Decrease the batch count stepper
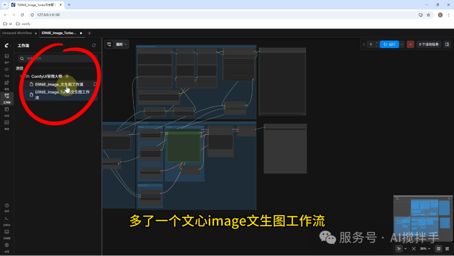The width and height of the screenshot is (454, 256). tap(377, 46)
